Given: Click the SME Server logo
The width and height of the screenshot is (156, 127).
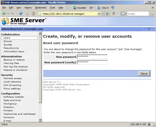Looking at the screenshot, I should tap(24, 21).
